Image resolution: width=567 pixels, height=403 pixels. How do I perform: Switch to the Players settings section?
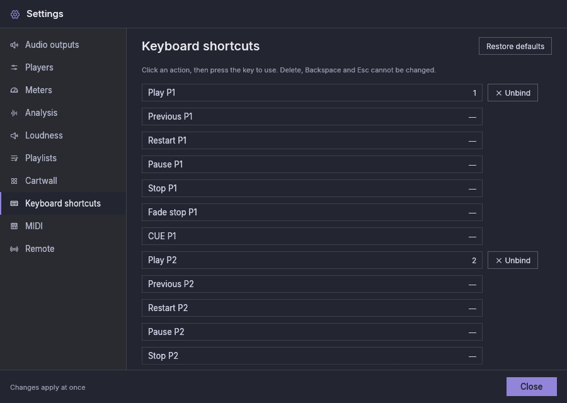(x=63, y=67)
